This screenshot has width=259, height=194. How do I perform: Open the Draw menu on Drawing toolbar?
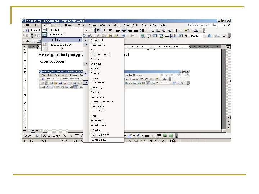[29, 135]
